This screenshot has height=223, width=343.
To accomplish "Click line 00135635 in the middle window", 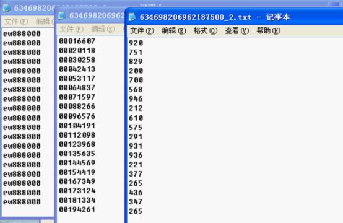I will (x=77, y=154).
